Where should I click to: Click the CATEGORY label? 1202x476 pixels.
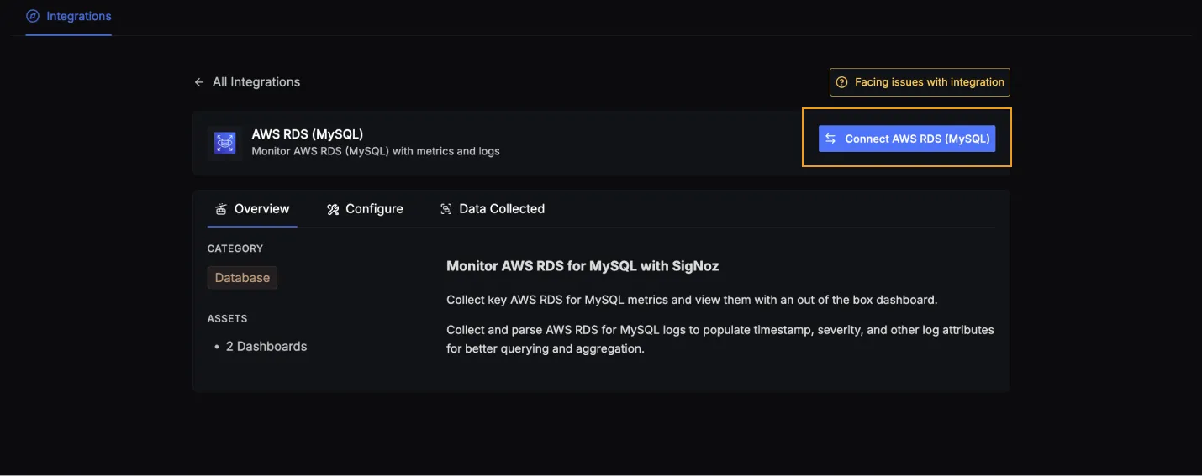point(235,248)
